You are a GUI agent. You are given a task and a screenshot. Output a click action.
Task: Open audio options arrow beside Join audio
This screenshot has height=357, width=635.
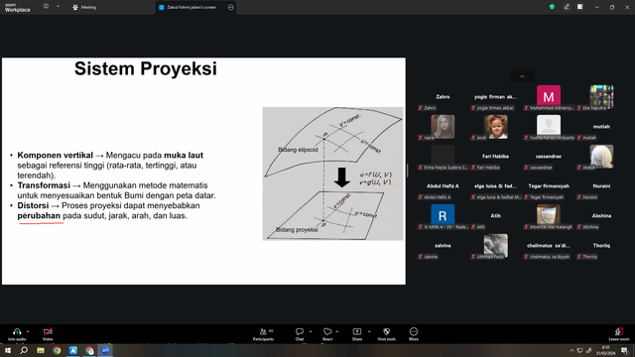coord(28,331)
